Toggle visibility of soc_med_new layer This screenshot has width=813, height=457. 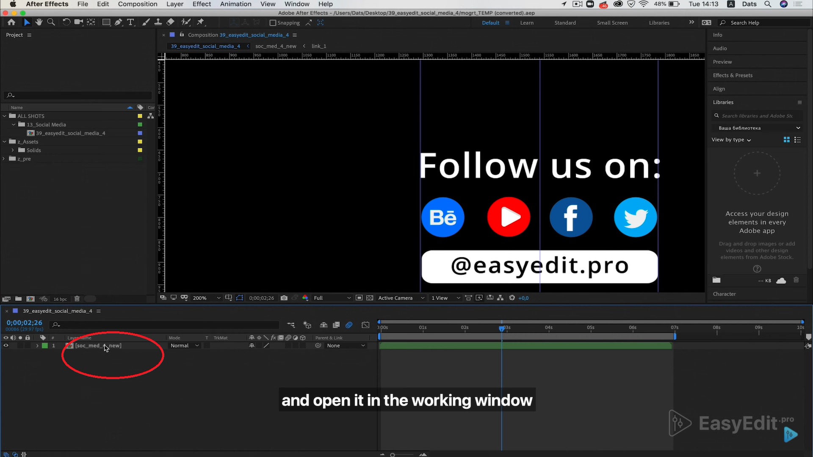coord(6,345)
